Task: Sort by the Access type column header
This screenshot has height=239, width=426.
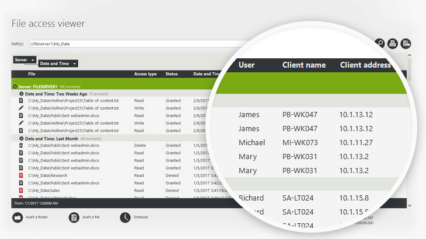Action: (x=145, y=74)
